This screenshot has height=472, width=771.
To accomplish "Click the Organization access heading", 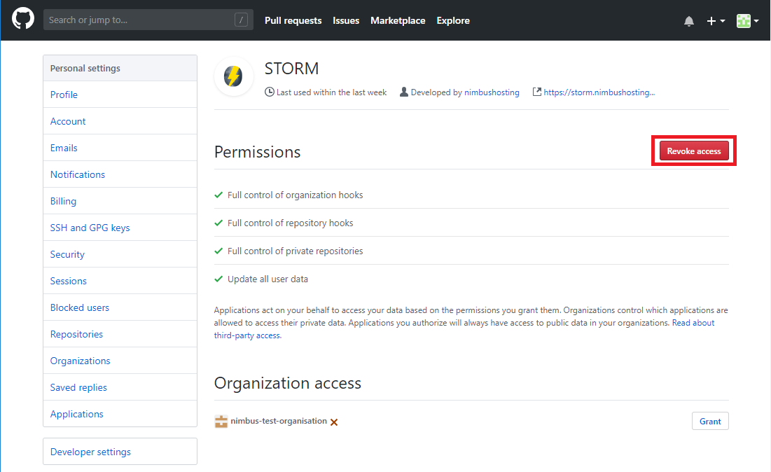I will click(x=288, y=383).
